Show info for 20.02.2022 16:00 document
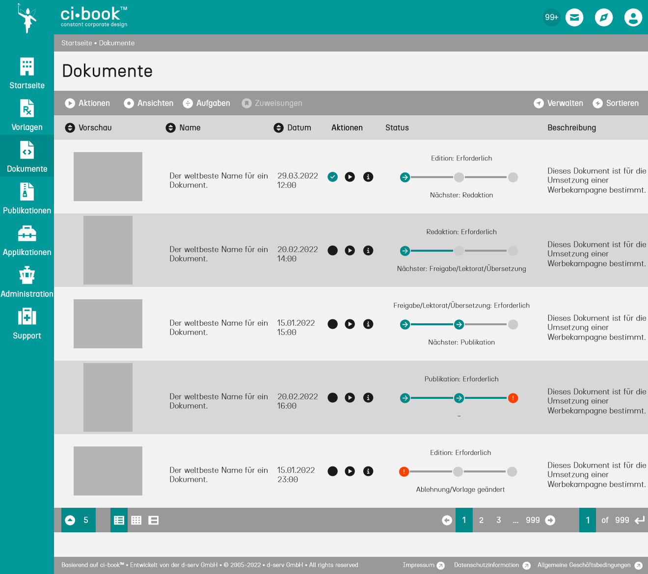648x574 pixels. [x=368, y=397]
